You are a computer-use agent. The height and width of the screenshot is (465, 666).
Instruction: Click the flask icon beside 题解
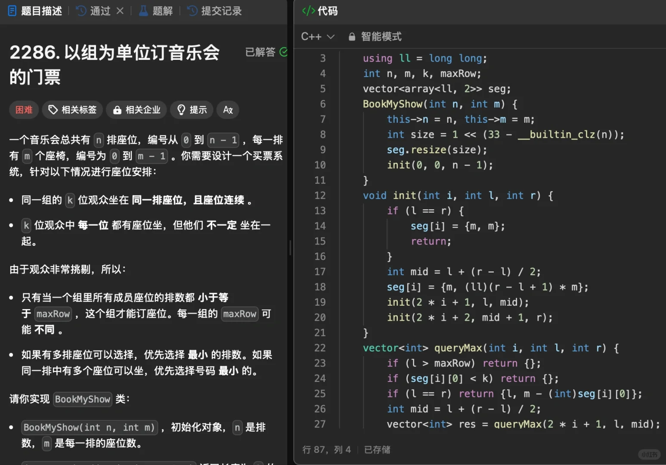(x=143, y=11)
